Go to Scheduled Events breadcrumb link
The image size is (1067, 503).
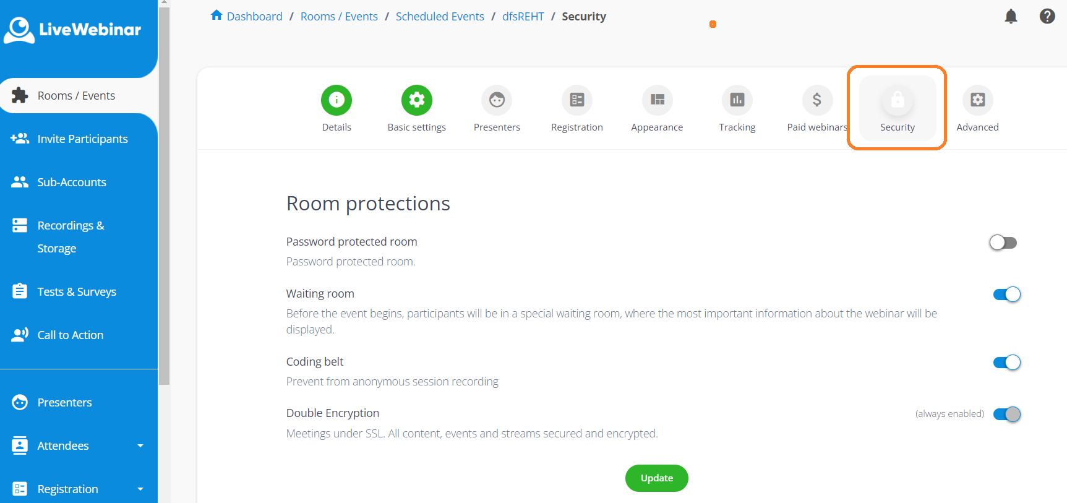click(440, 17)
